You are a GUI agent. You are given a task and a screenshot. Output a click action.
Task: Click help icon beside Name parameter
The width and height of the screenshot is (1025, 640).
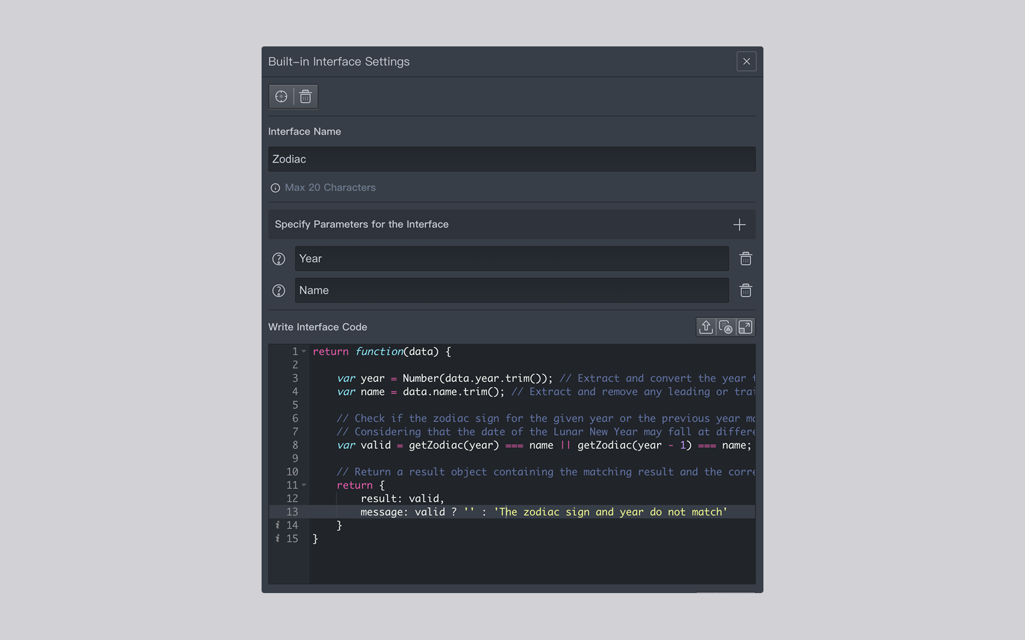pos(279,291)
